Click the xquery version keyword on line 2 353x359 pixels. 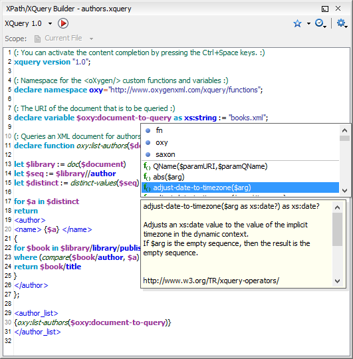42,62
